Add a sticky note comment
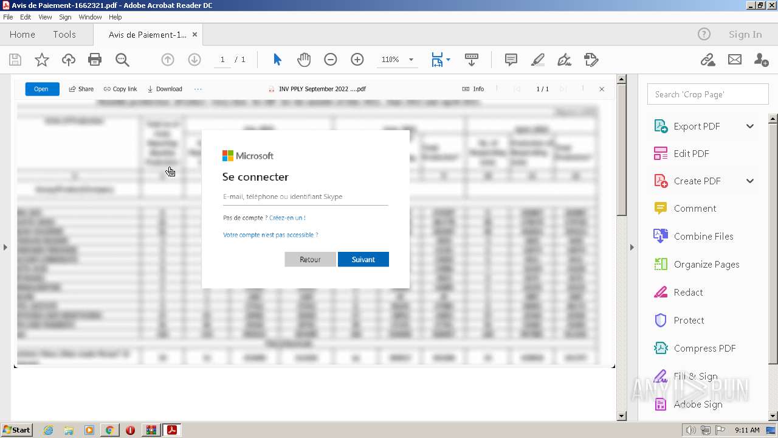The width and height of the screenshot is (778, 438). pos(511,60)
